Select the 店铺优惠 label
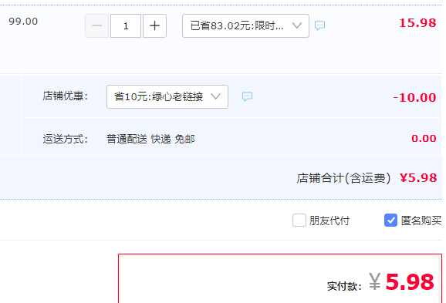 click(65, 96)
